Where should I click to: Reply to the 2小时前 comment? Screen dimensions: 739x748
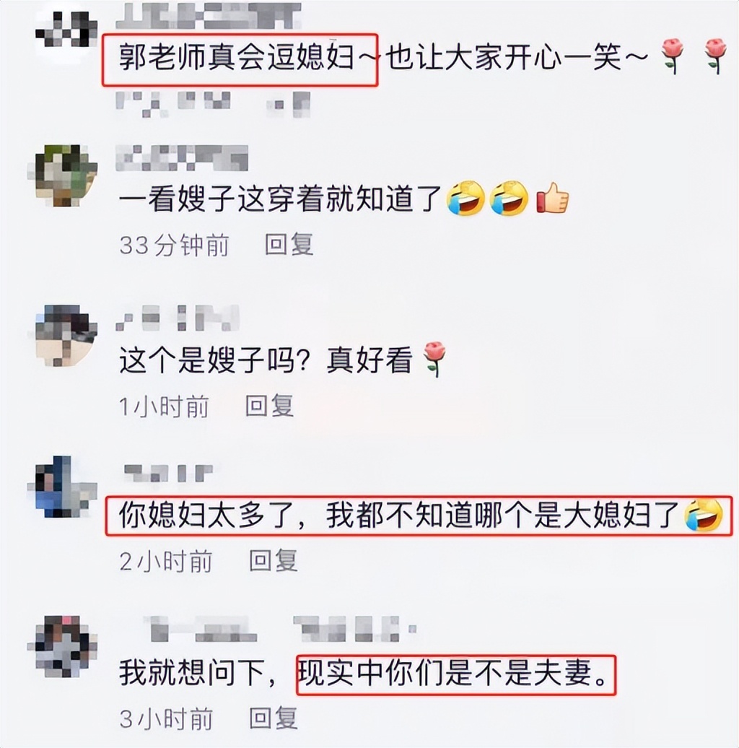274,560
